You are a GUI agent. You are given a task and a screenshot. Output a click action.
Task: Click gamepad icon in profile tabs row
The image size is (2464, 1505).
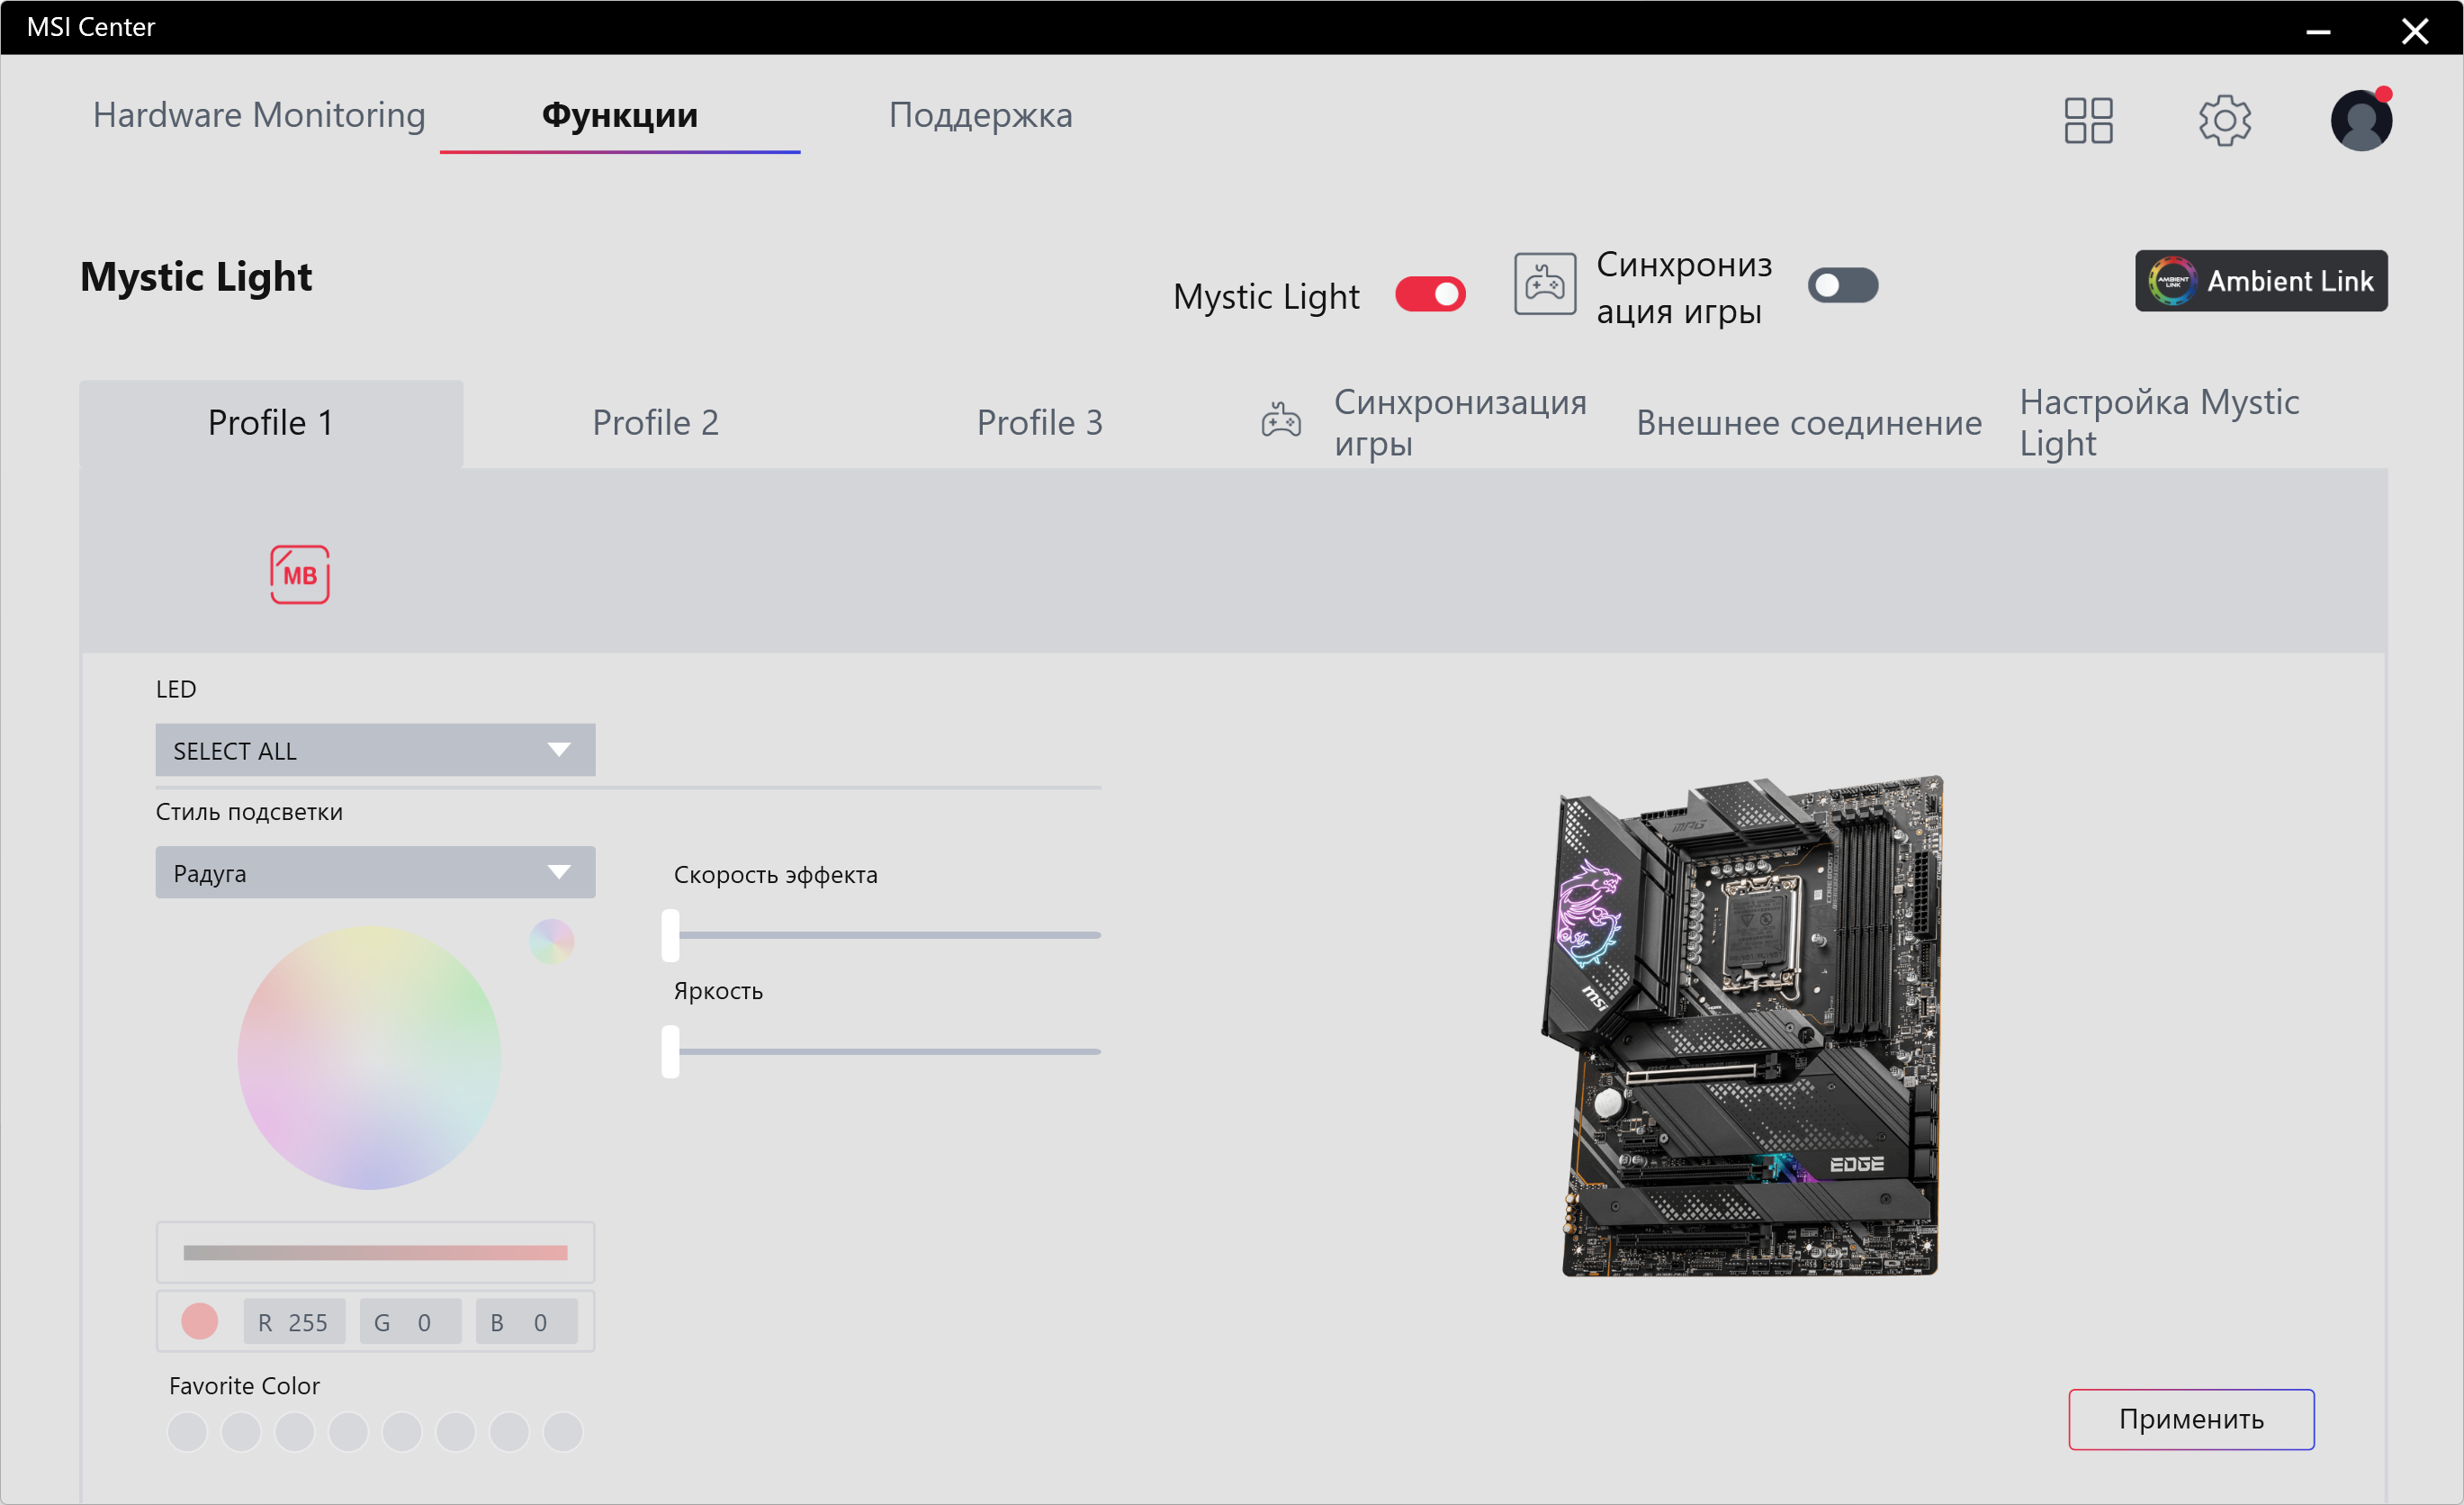[1280, 421]
